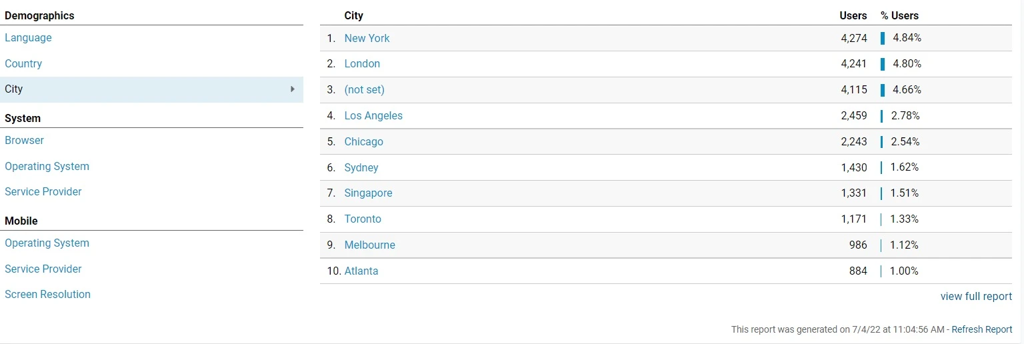This screenshot has width=1024, height=344.
Task: Open the Country demographics dimension
Action: [x=23, y=64]
